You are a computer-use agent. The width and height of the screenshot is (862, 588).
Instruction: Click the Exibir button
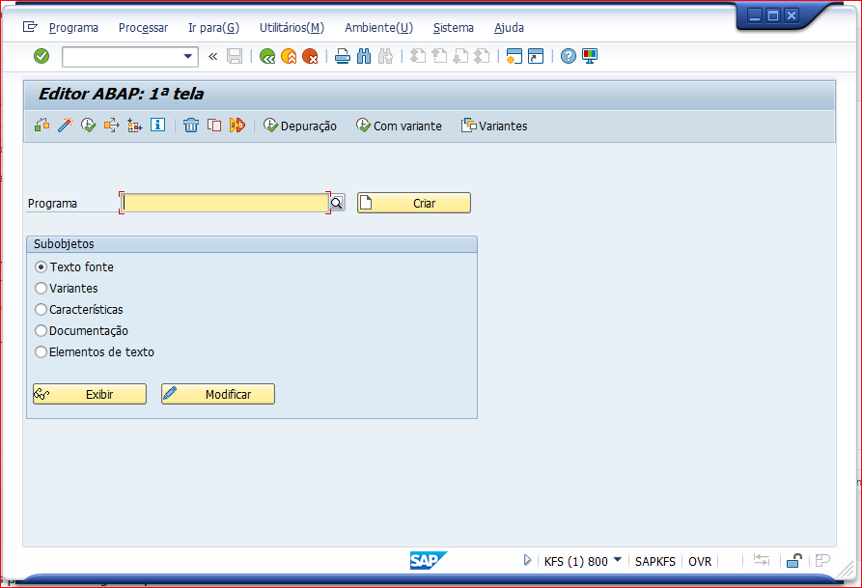pyautogui.click(x=90, y=394)
